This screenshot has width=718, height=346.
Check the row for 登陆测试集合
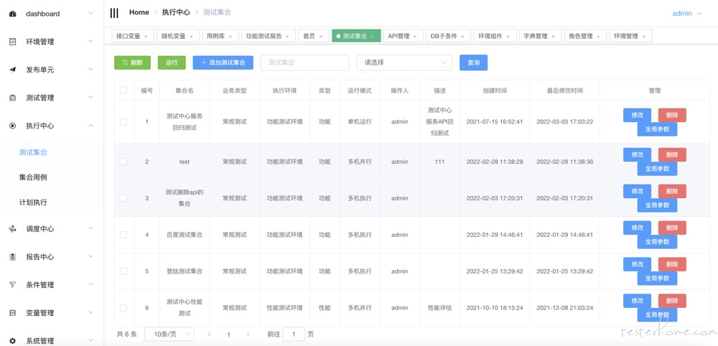[123, 271]
